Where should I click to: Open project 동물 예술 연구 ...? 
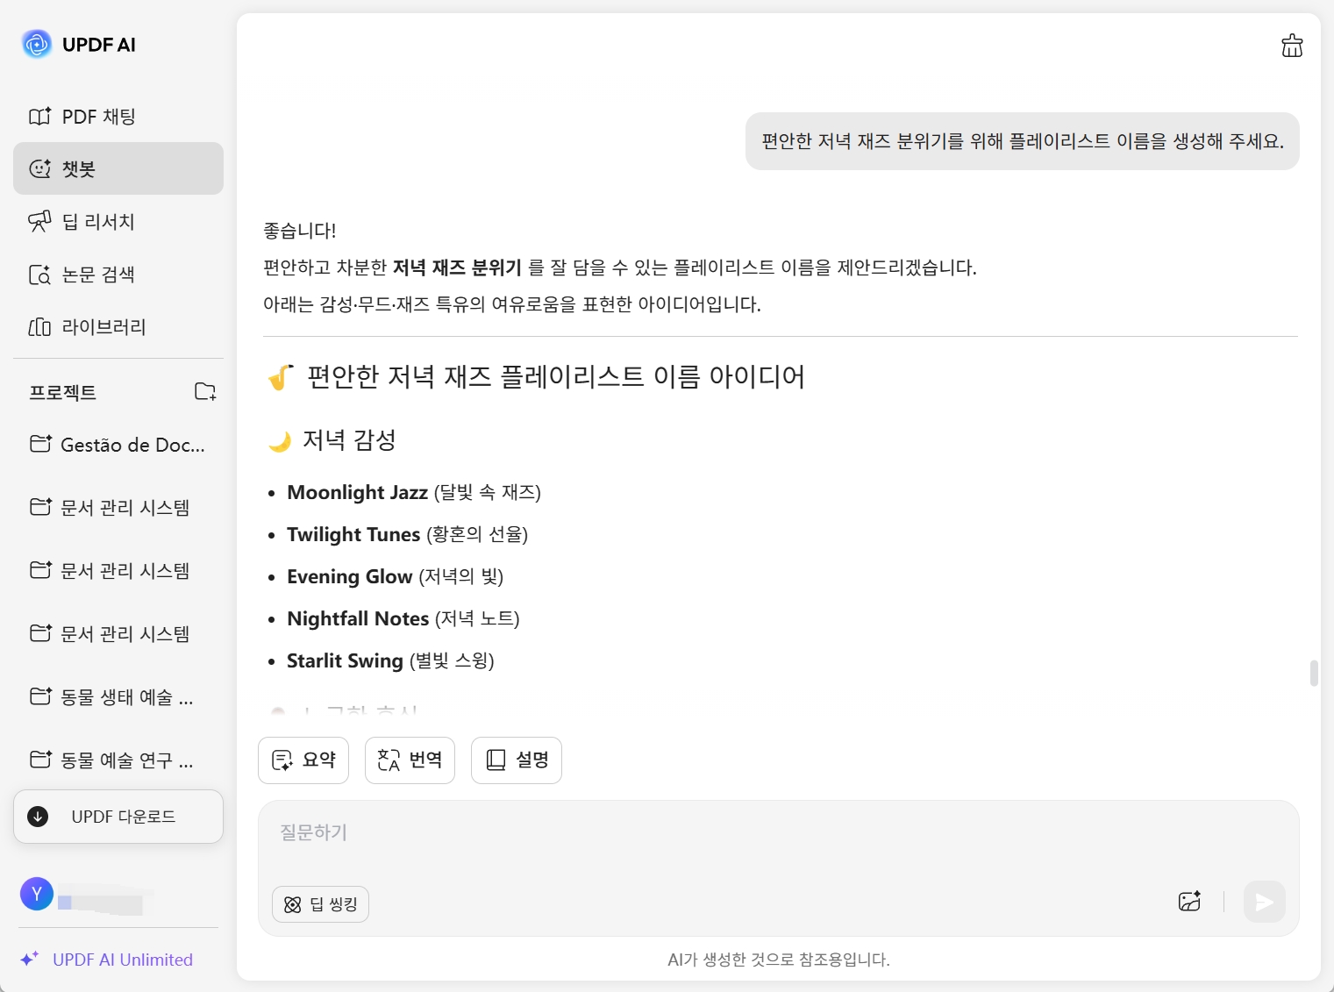(118, 760)
